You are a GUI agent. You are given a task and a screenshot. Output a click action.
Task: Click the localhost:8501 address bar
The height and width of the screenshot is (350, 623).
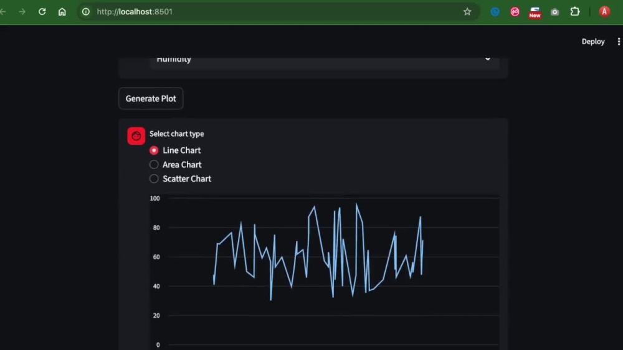(x=274, y=11)
